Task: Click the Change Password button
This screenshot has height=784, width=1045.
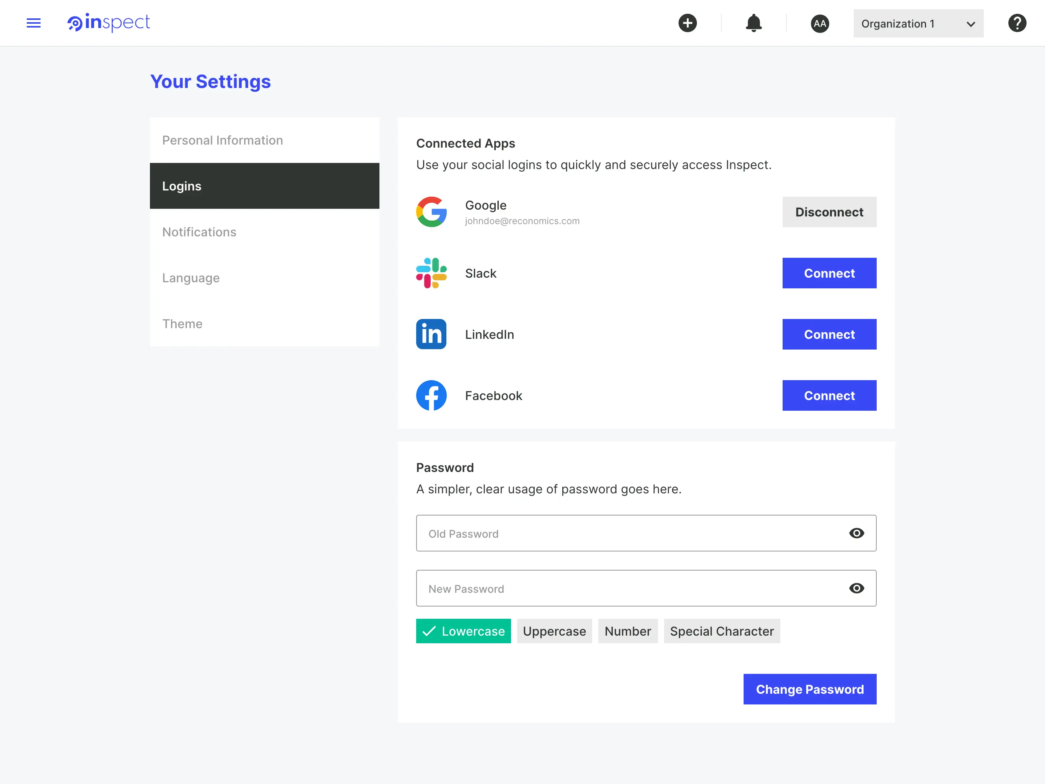Action: point(810,689)
